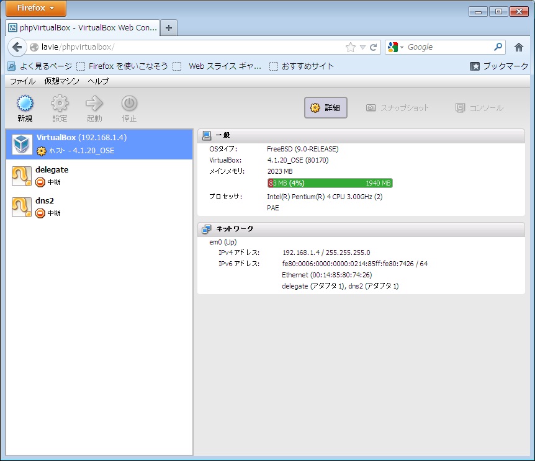Image resolution: width=535 pixels, height=461 pixels.
Task: Open the ファイル menu
Action: tap(22, 81)
